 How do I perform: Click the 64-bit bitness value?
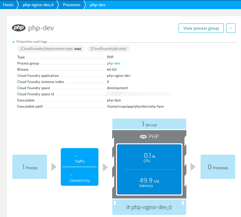(x=112, y=69)
